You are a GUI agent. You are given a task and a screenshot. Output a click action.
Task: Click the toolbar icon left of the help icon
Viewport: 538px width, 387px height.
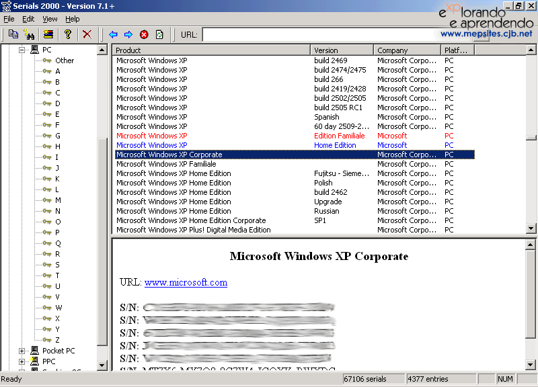tap(48, 34)
